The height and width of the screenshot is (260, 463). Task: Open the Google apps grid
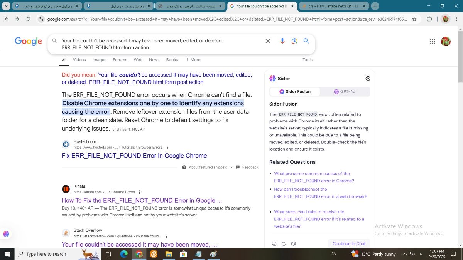(433, 42)
